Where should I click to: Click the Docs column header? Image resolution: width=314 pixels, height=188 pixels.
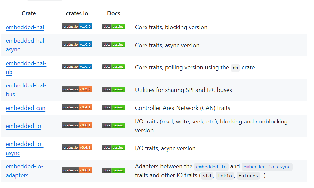coord(114,13)
